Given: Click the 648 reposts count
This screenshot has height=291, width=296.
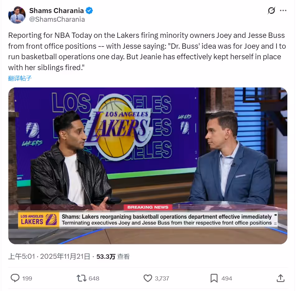Looking at the screenshot, I should click(x=94, y=278).
